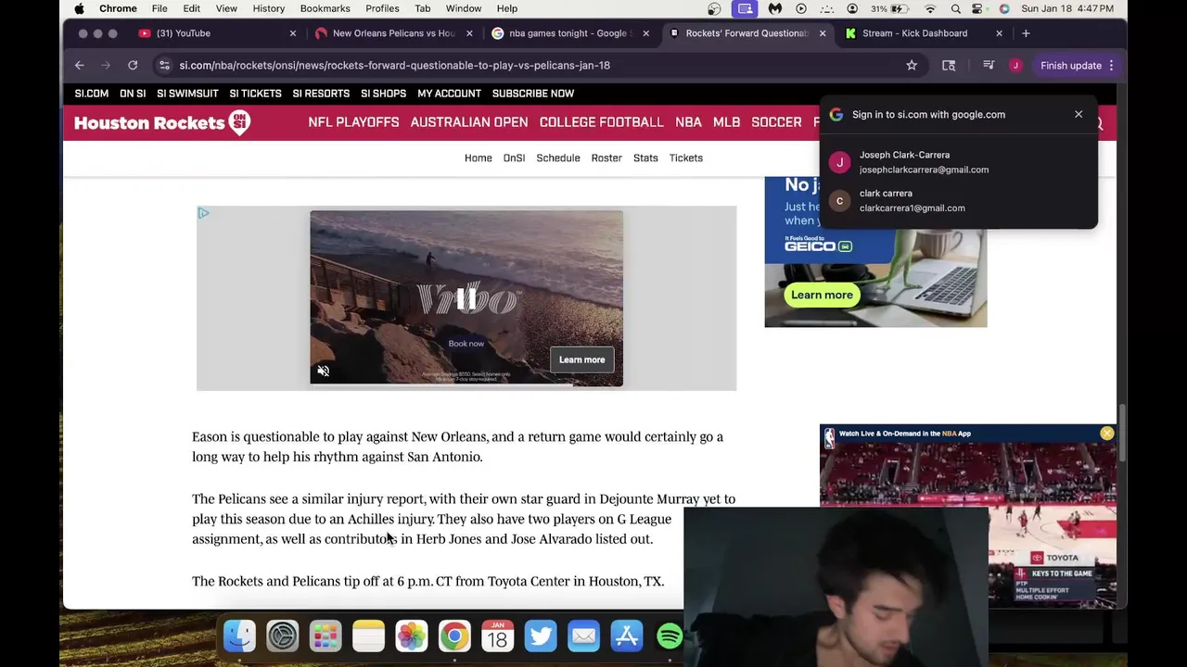The height and width of the screenshot is (667, 1187).
Task: Close the Rockets' Forward Questionable tab
Action: click(x=822, y=33)
